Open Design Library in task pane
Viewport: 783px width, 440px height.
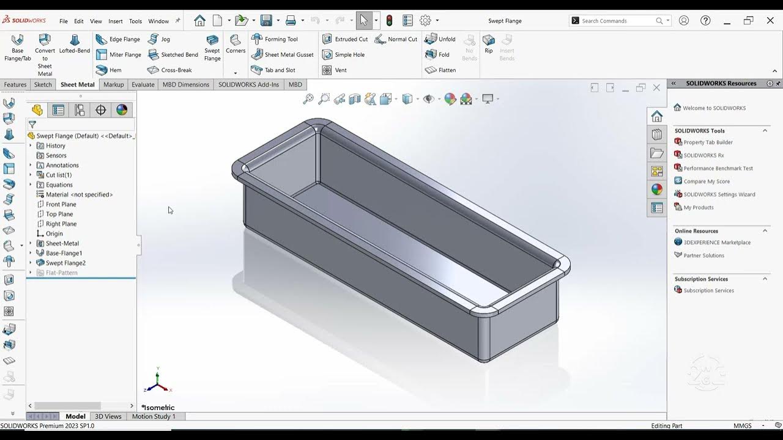657,134
